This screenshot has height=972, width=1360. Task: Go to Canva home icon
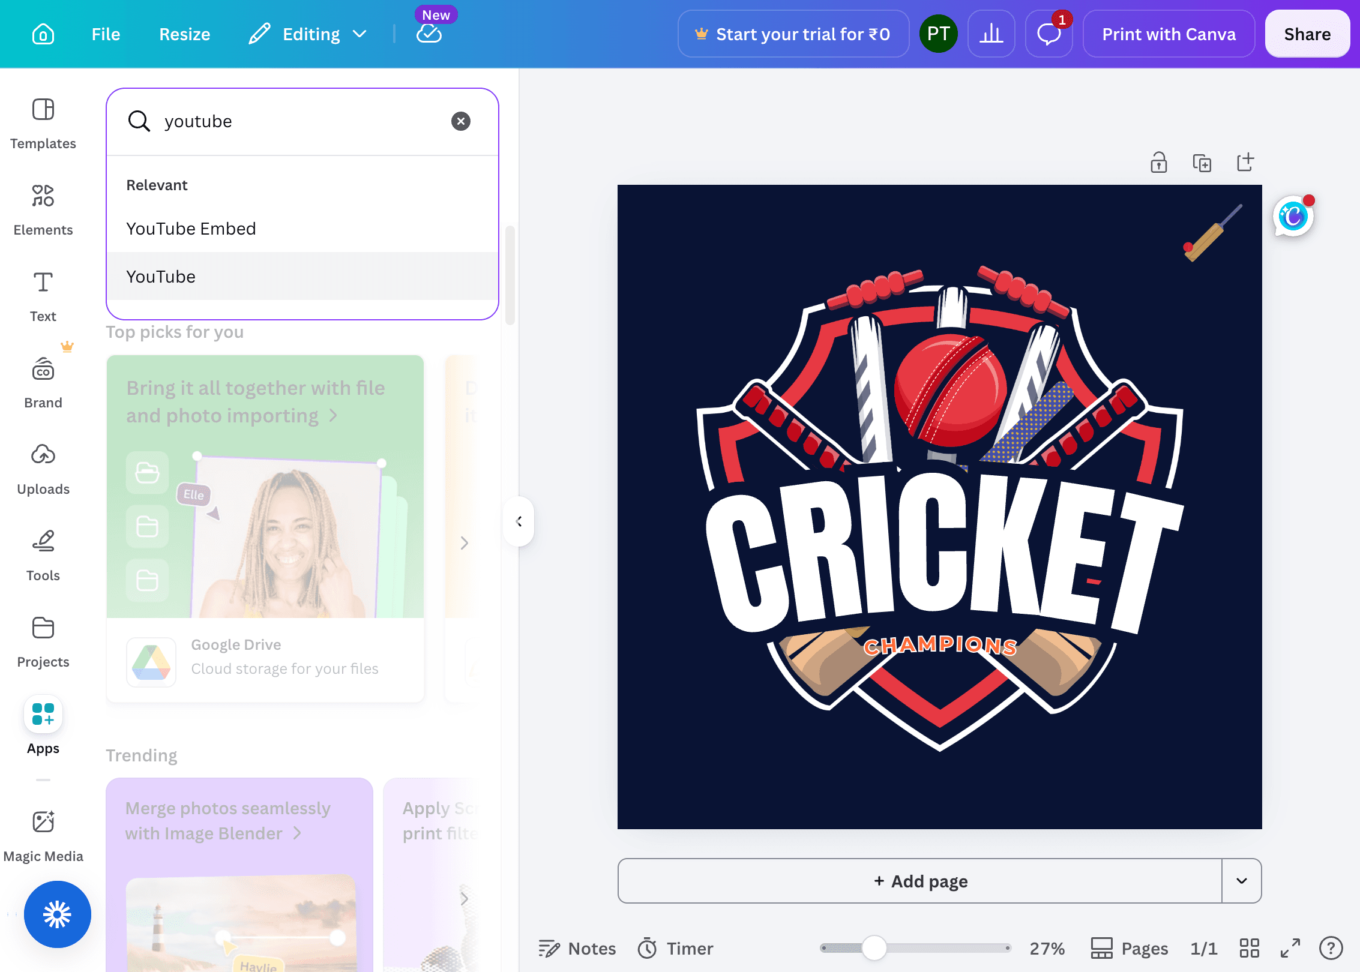coord(43,34)
